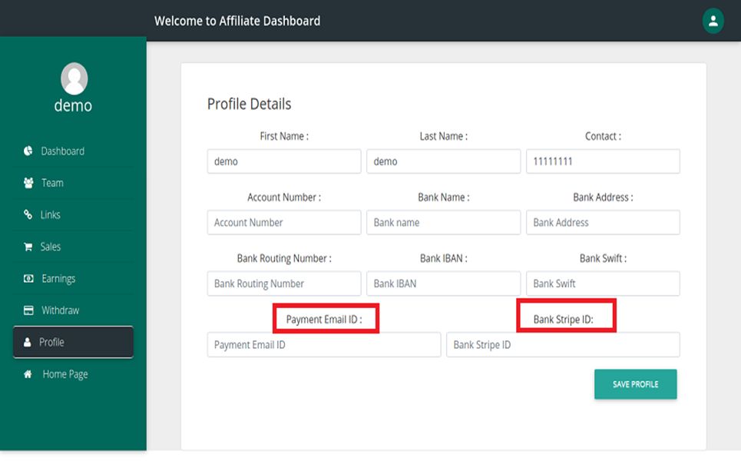Click the Account Number input
The width and height of the screenshot is (741, 461).
click(x=284, y=222)
